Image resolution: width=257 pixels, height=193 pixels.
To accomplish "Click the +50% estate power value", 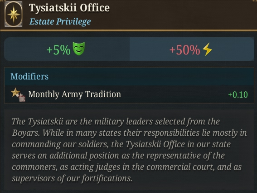I will click(185, 50).
